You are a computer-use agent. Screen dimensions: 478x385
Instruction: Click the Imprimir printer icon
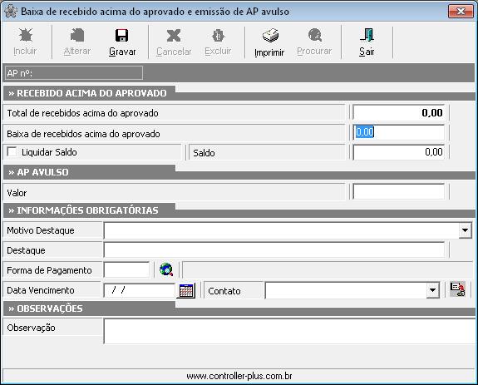click(x=270, y=36)
